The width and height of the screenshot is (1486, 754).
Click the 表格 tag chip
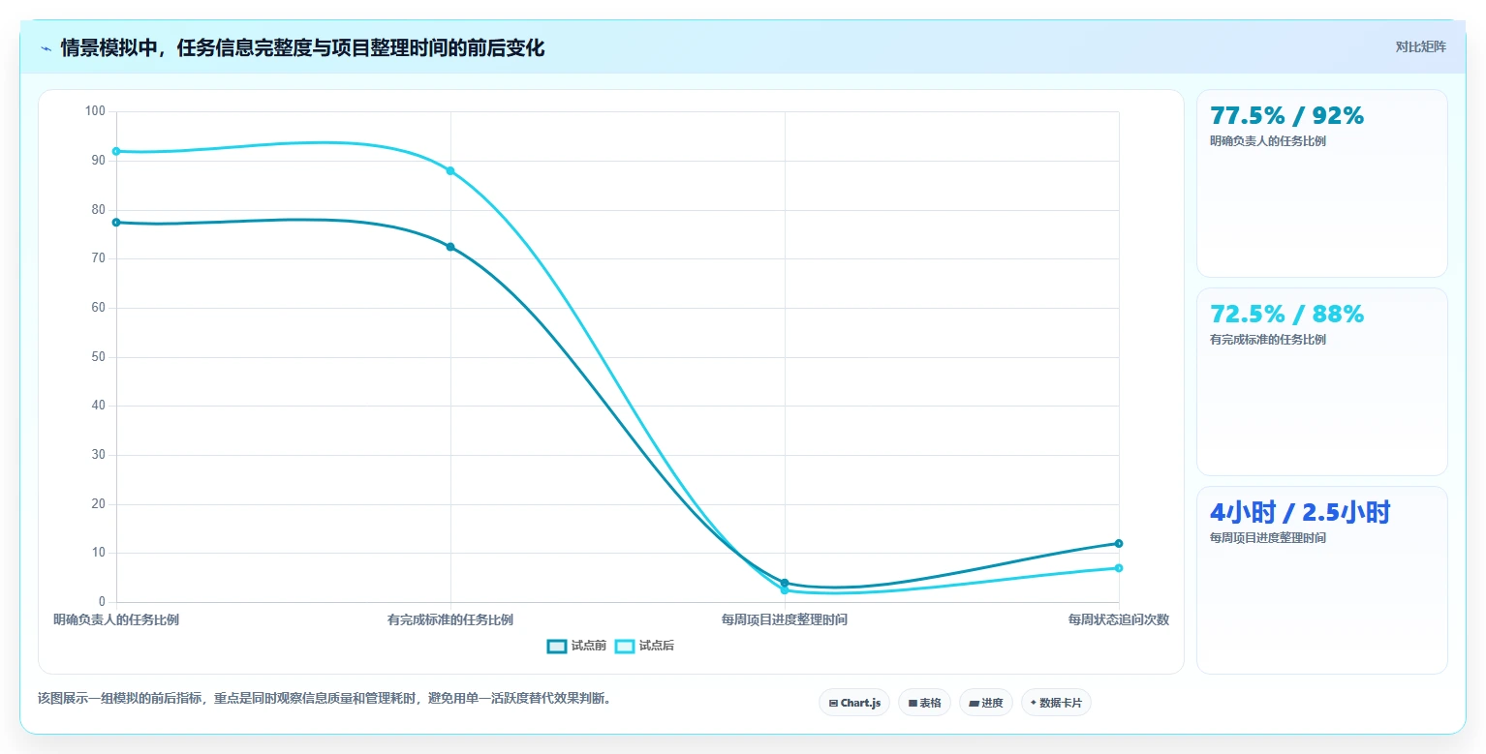click(x=924, y=703)
